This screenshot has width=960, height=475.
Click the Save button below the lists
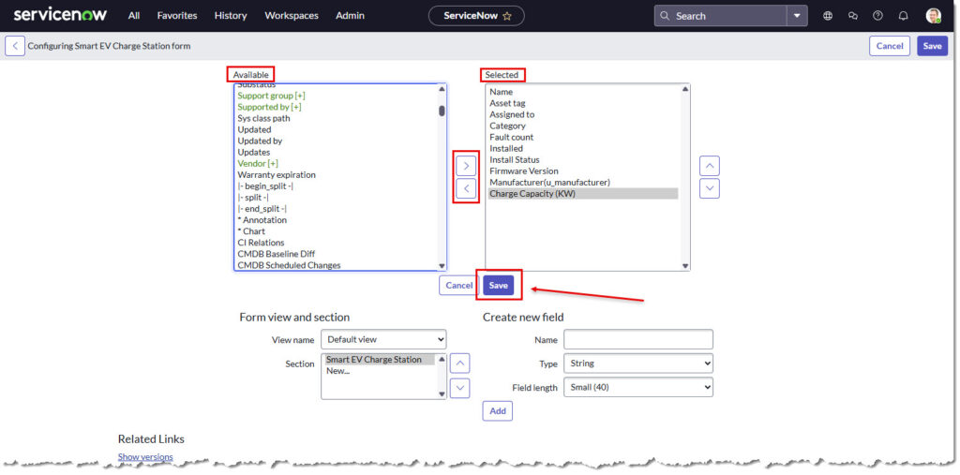click(x=498, y=286)
